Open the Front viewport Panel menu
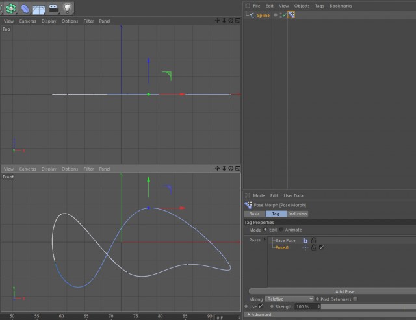The image size is (416, 320). click(105, 169)
